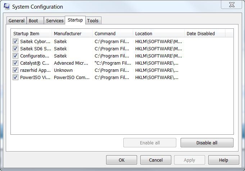Open the Tools tab
This screenshot has height=171, width=245.
pos(93,20)
